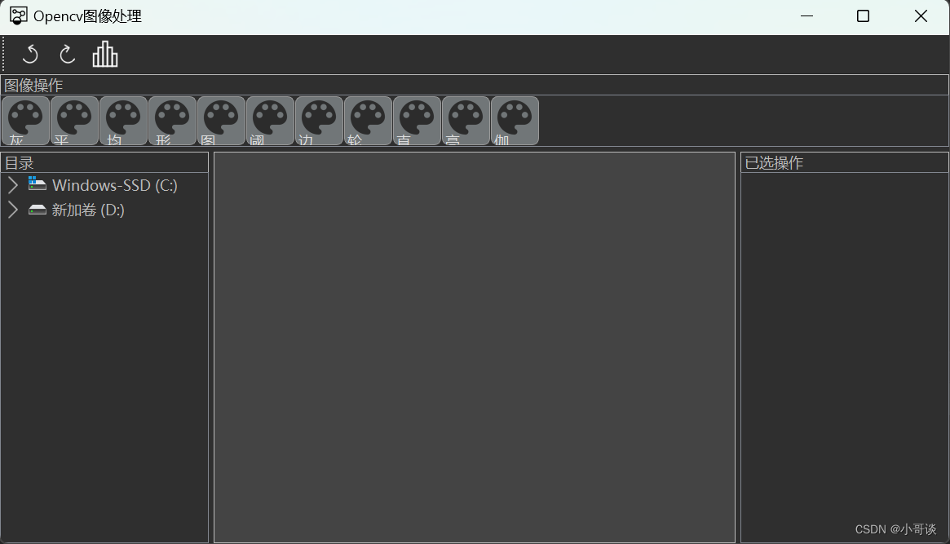
Task: Choose the palette icon labeled 轮
Action: point(369,122)
